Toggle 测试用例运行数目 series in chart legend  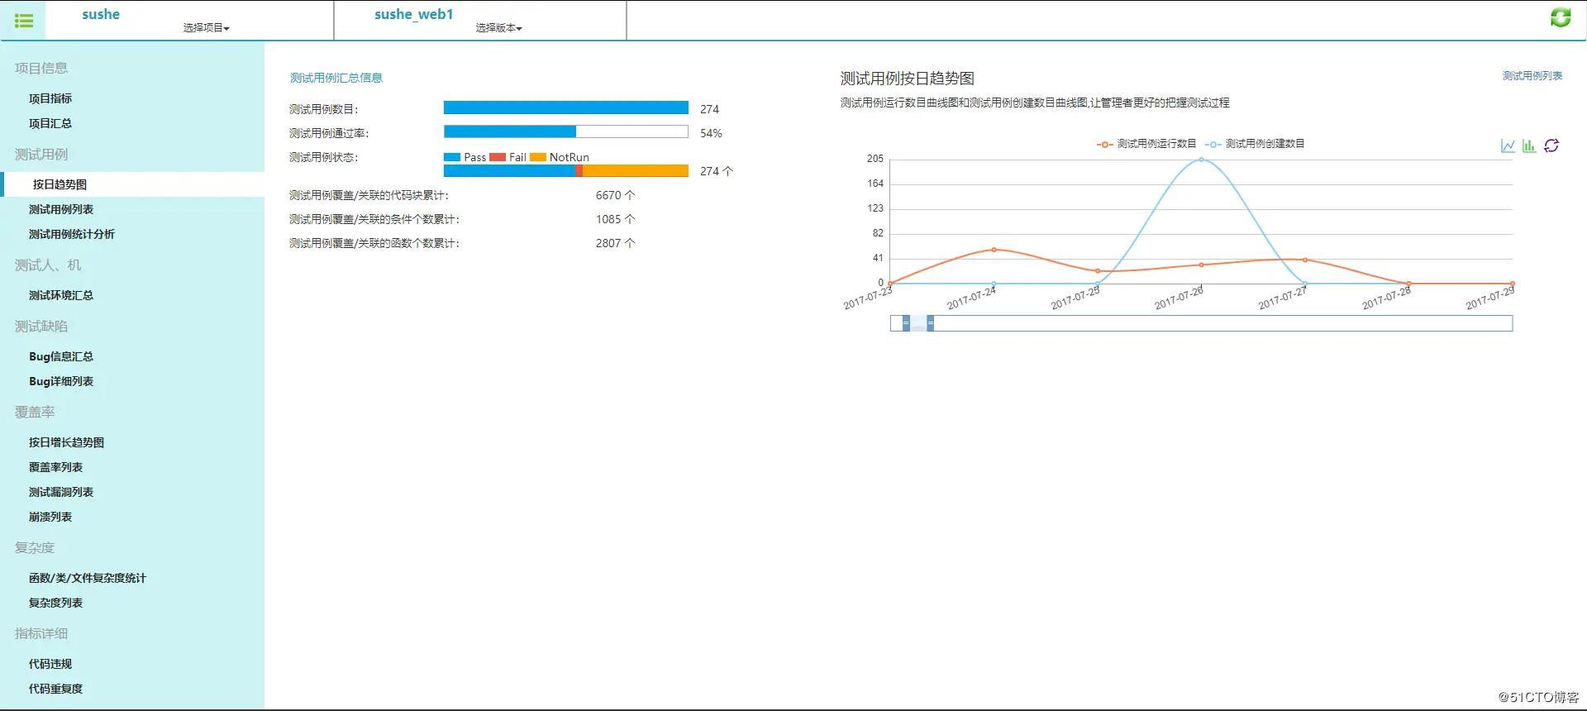(1146, 144)
